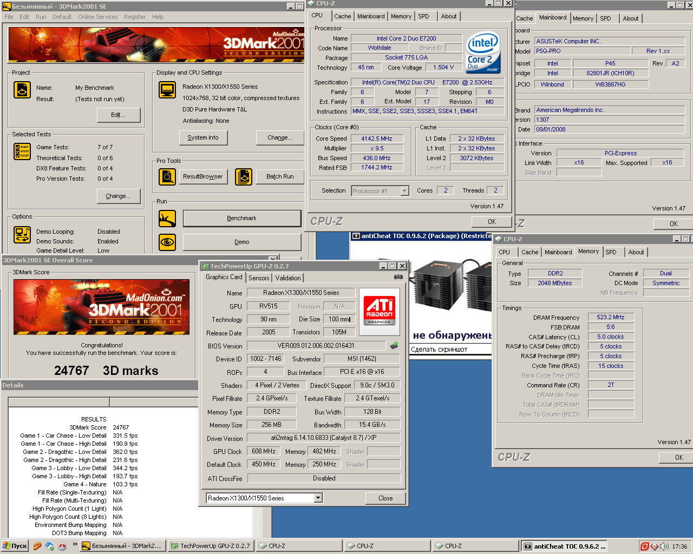Open ResultBrowser button
The image size is (693, 554).
[203, 176]
